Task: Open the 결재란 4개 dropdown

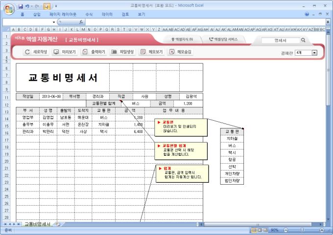Action: pyautogui.click(x=306, y=53)
